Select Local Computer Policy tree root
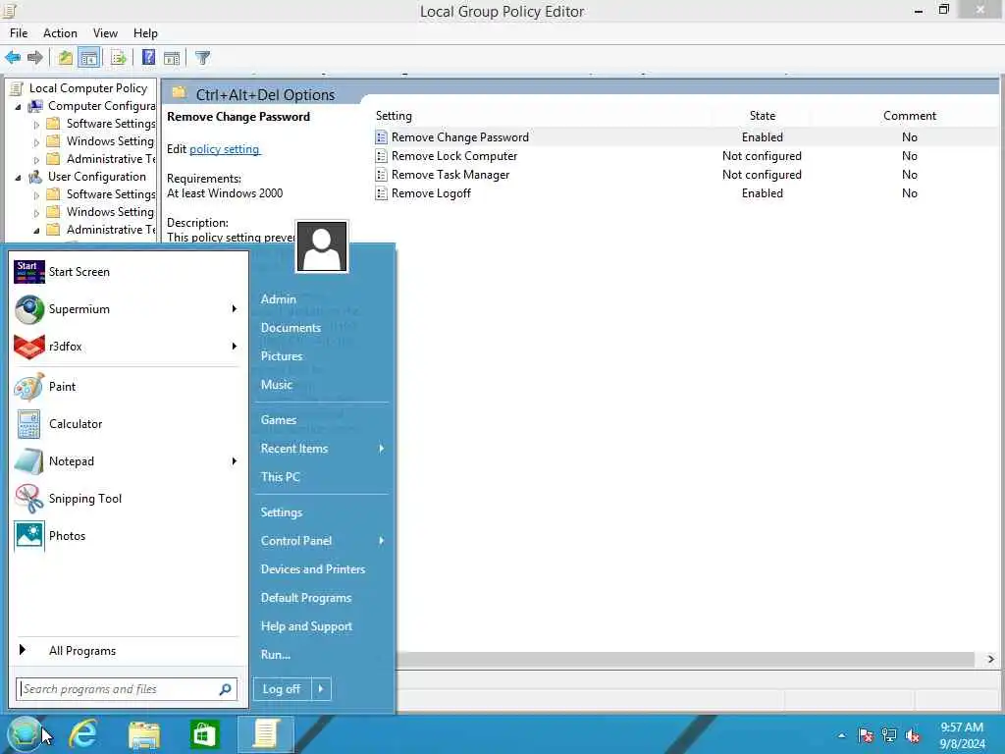The width and height of the screenshot is (1005, 754). (x=87, y=88)
